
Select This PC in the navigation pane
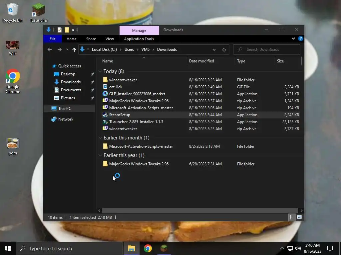pyautogui.click(x=69, y=109)
